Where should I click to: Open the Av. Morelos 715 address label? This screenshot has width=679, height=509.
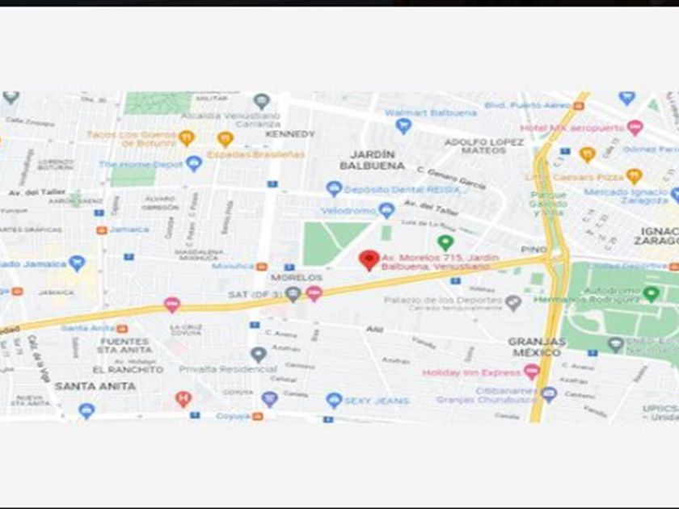coord(440,262)
